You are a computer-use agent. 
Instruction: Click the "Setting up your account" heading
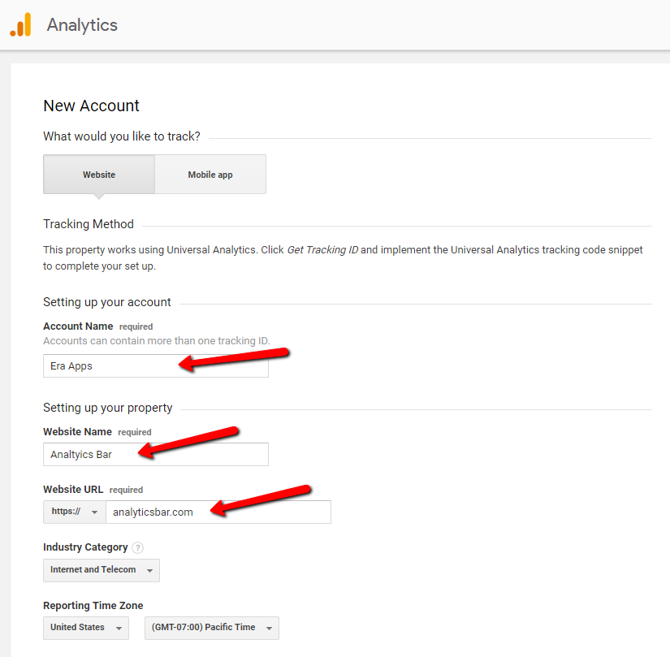tap(107, 302)
